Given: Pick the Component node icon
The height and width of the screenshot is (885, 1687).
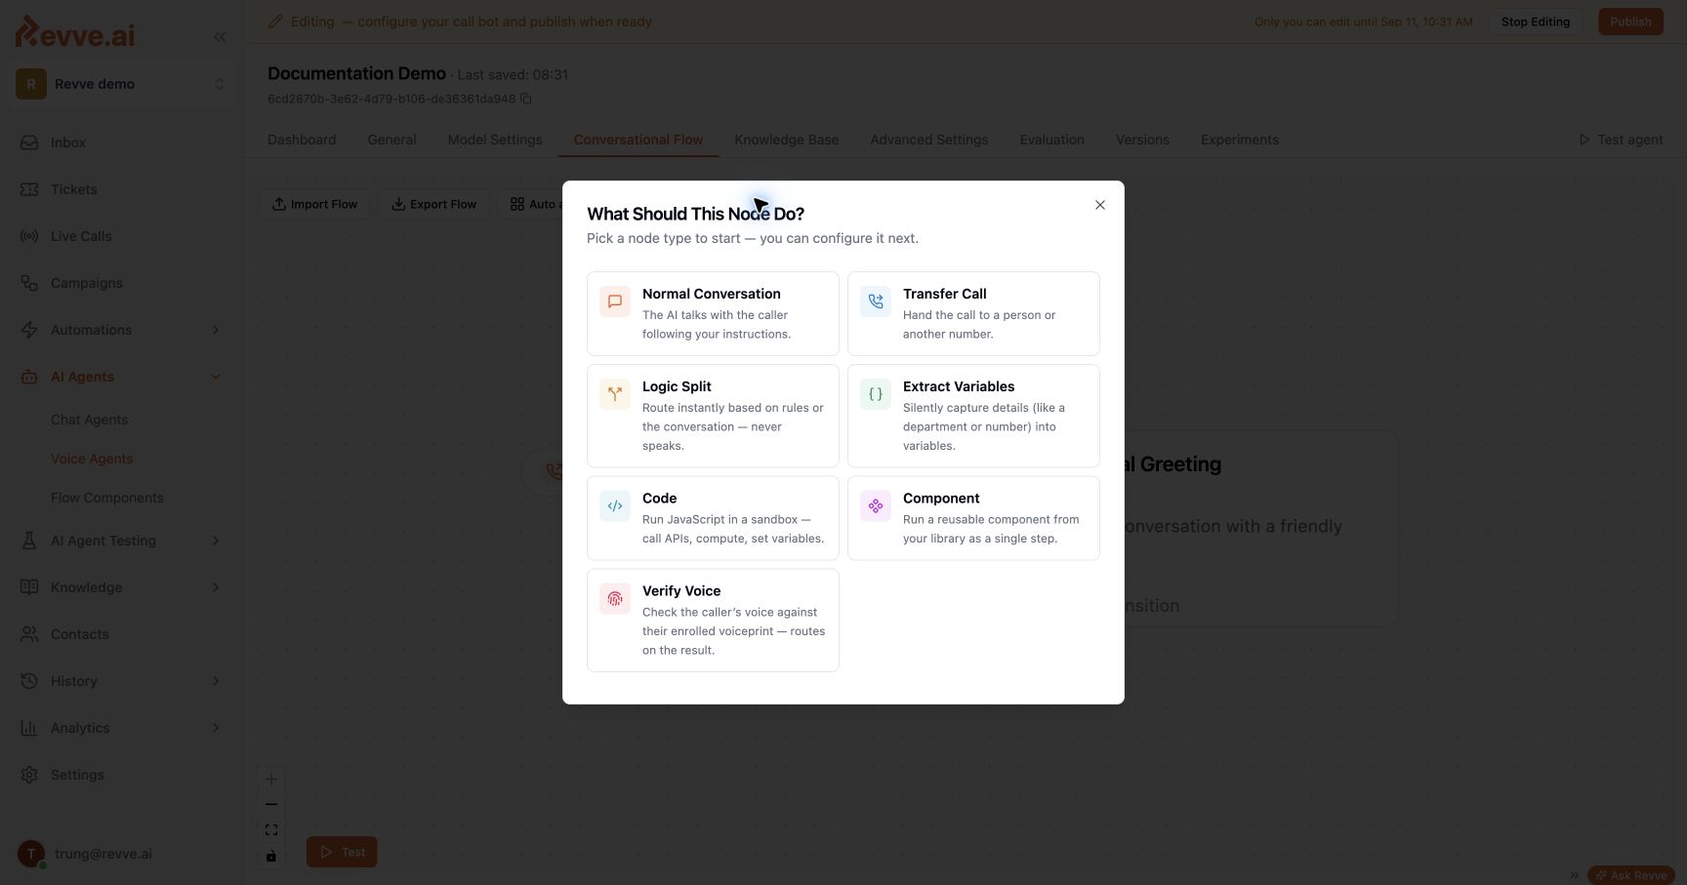Looking at the screenshot, I should tap(876, 505).
